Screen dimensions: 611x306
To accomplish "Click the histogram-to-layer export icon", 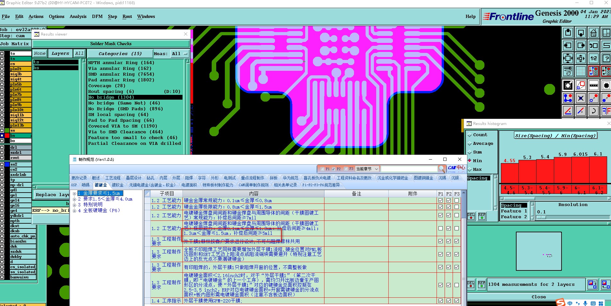I will [x=592, y=284].
